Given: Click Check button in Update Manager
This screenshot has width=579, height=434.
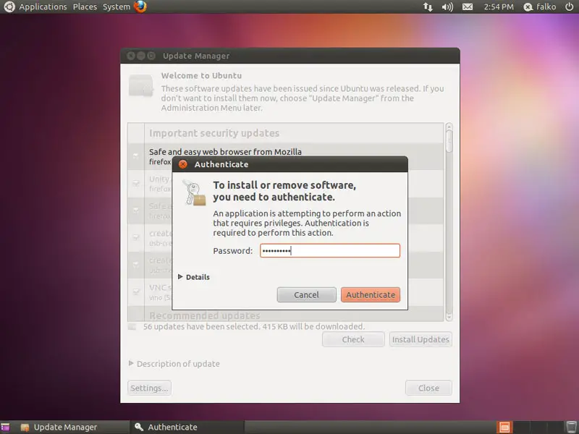Looking at the screenshot, I should coord(353,339).
